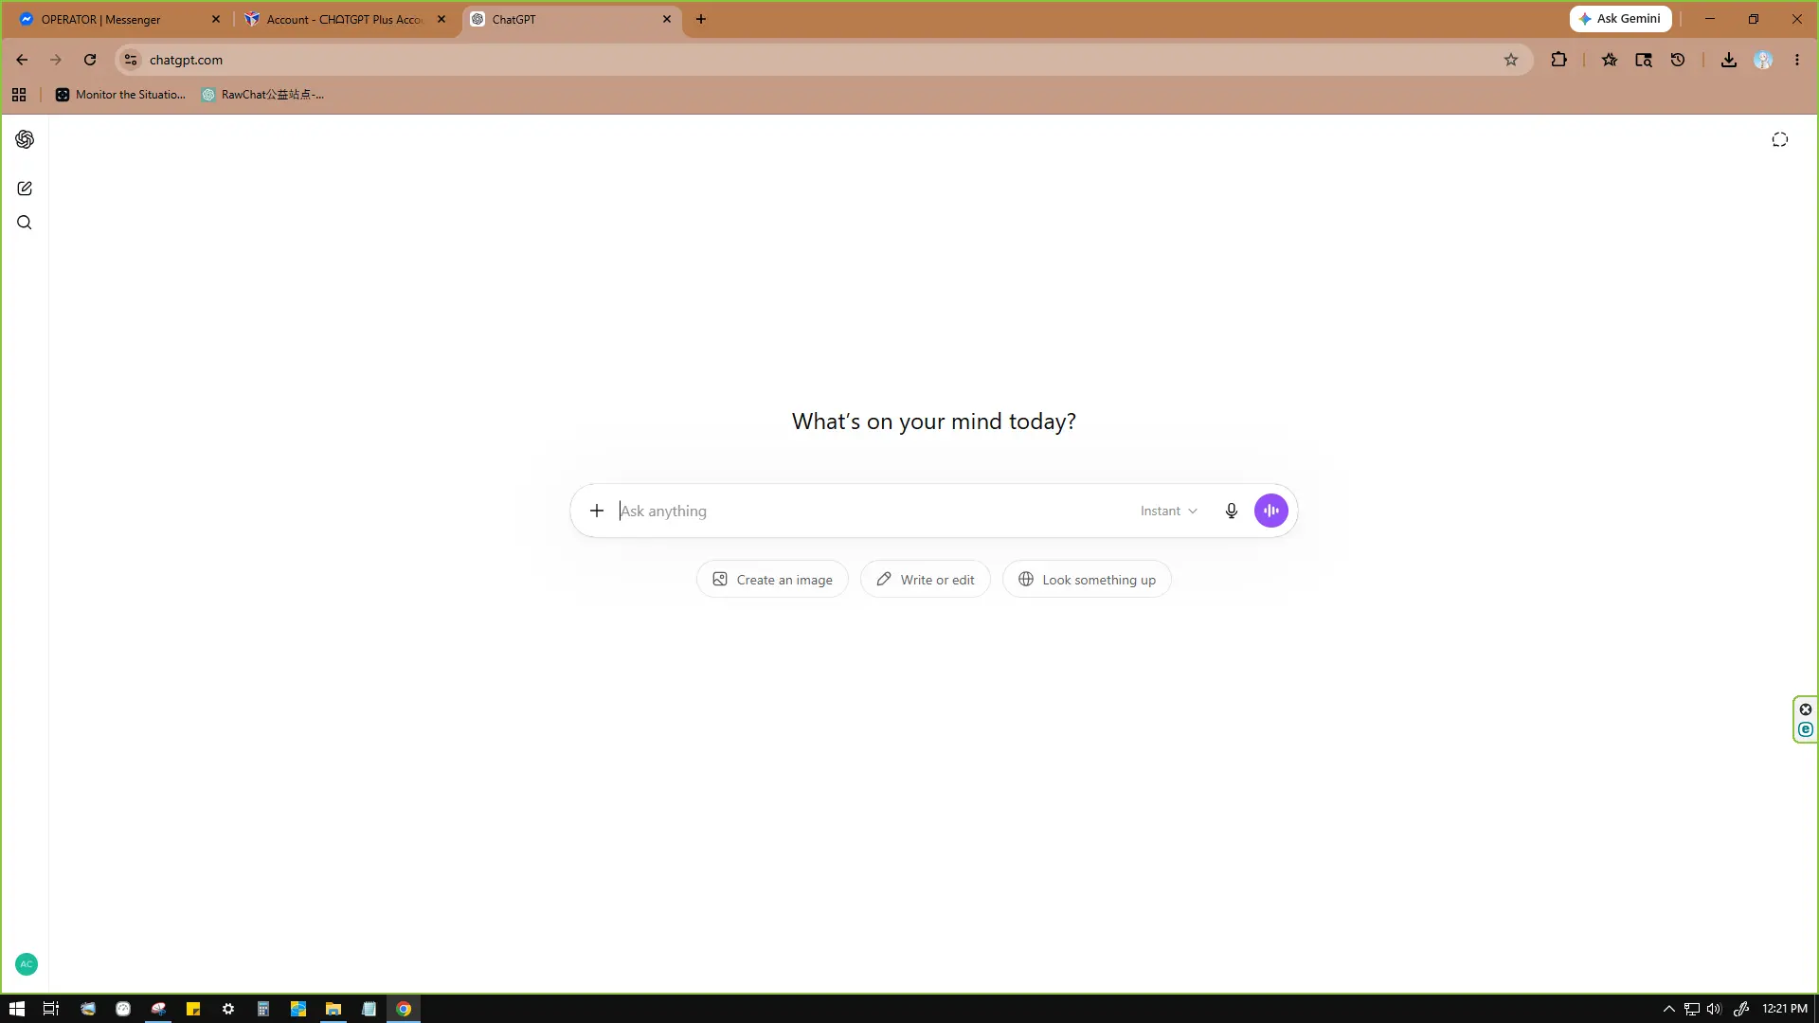The height and width of the screenshot is (1023, 1819).
Task: Show hidden tray icons chevron
Action: pyautogui.click(x=1669, y=1009)
